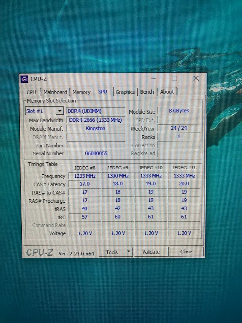This screenshot has width=242, height=323.
Task: Click the Close button at bottom
Action: click(186, 252)
